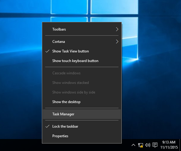Viewport: 181px width, 151px height.
Task: Expand the Toolbars submenu
Action: click(x=59, y=29)
